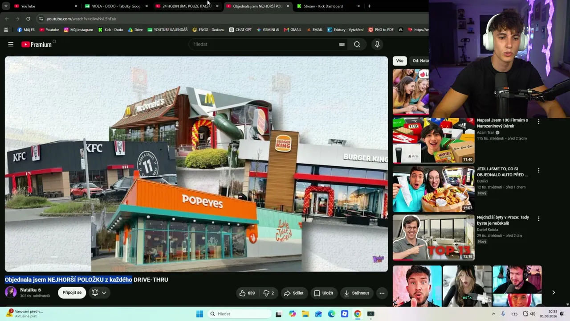Share the video via Sdílet
This screenshot has height=321, width=570.
click(x=294, y=293)
